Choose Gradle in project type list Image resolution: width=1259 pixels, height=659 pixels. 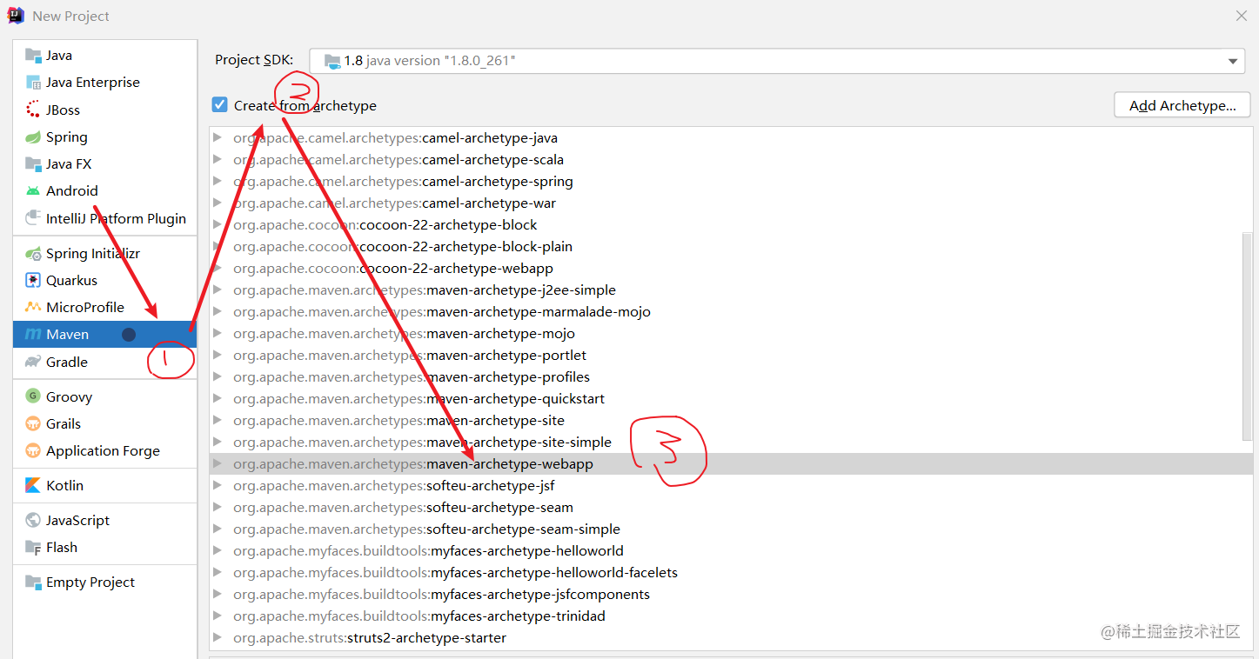tap(105, 362)
